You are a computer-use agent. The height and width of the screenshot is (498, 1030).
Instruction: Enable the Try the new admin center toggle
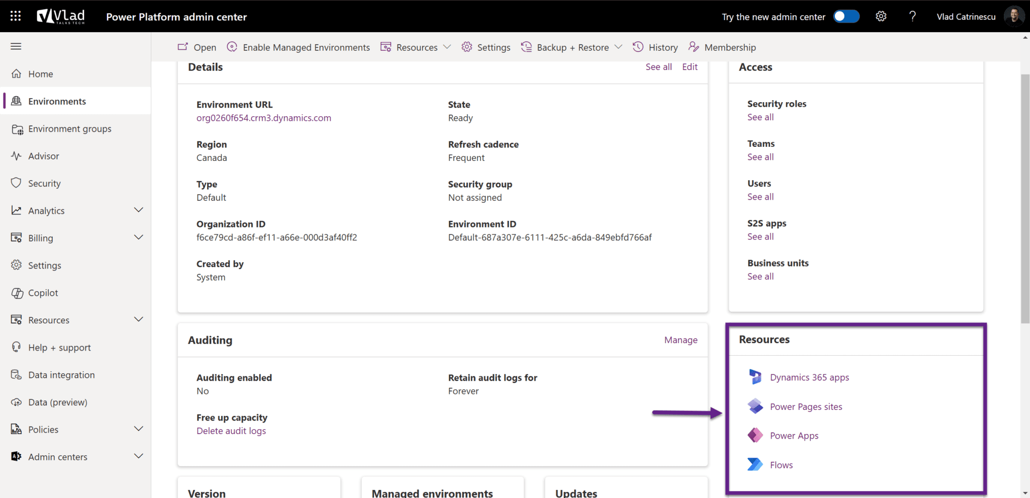[x=846, y=16]
